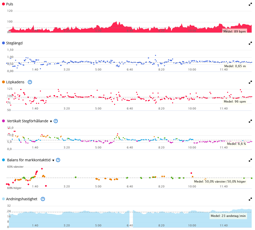Click the 'Medel: 89 bpm' label
255x230 pixels.
[235, 31]
